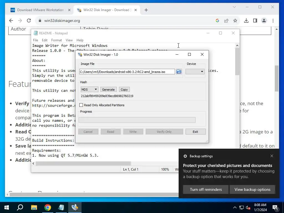Share this page icon in Chrome
284x213 pixels.
click(x=226, y=21)
